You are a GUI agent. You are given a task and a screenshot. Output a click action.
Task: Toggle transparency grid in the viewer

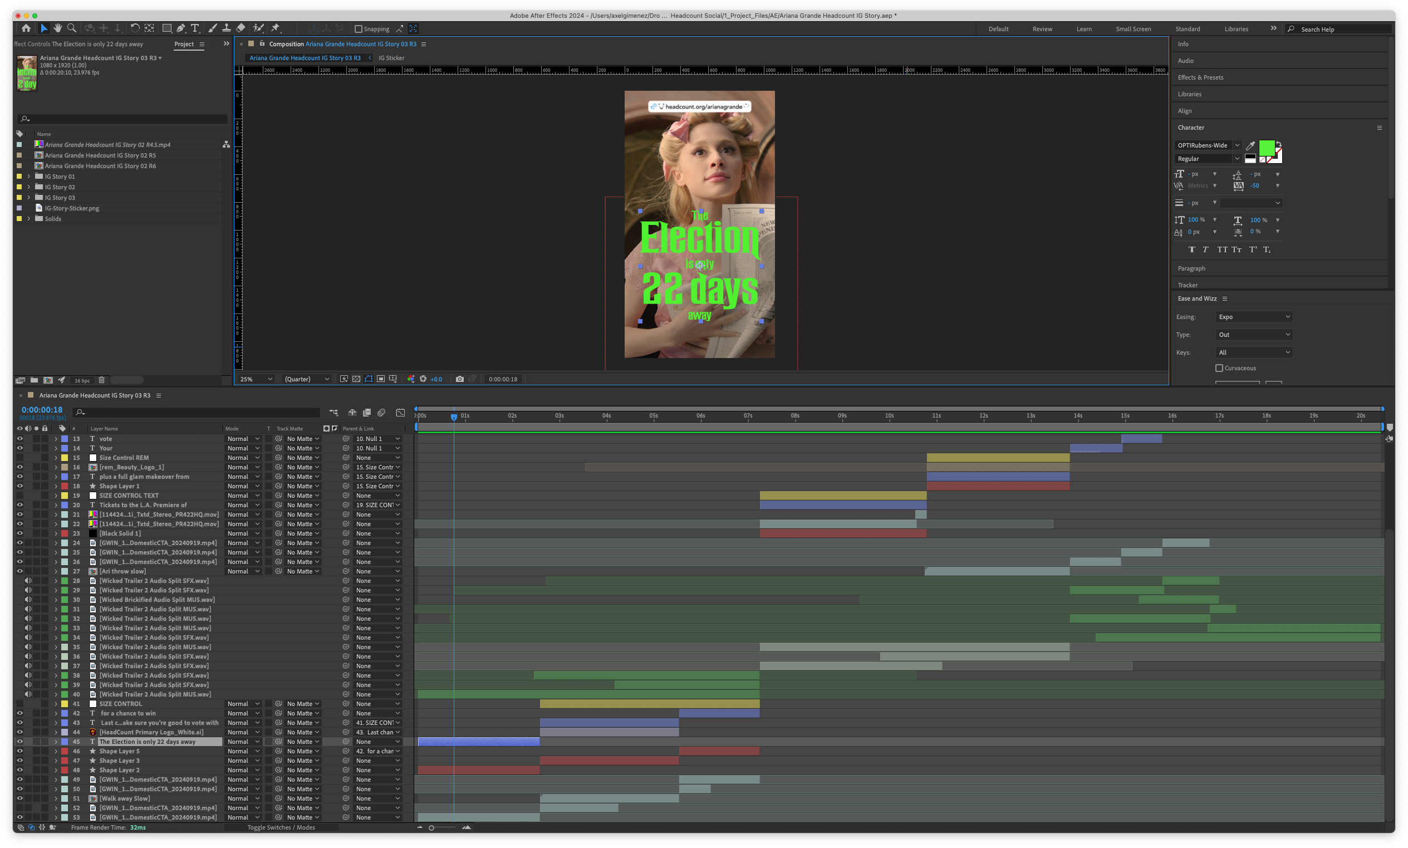[x=356, y=379]
